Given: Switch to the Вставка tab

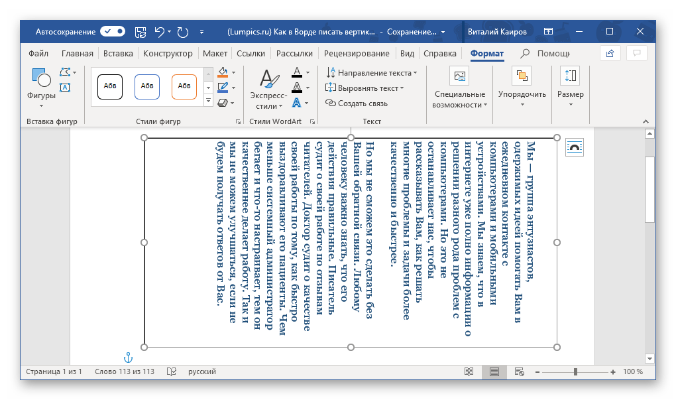Looking at the screenshot, I should 118,54.
